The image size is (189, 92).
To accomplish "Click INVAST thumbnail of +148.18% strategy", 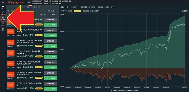I will tap(11, 85).
